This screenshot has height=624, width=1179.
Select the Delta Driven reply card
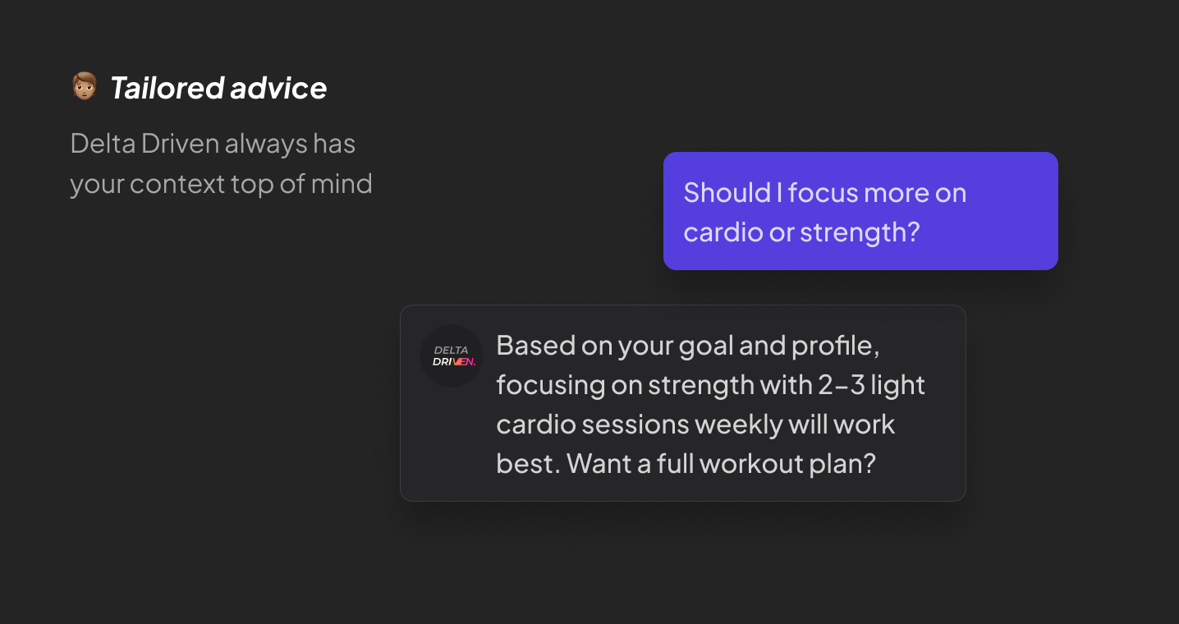[x=683, y=403]
